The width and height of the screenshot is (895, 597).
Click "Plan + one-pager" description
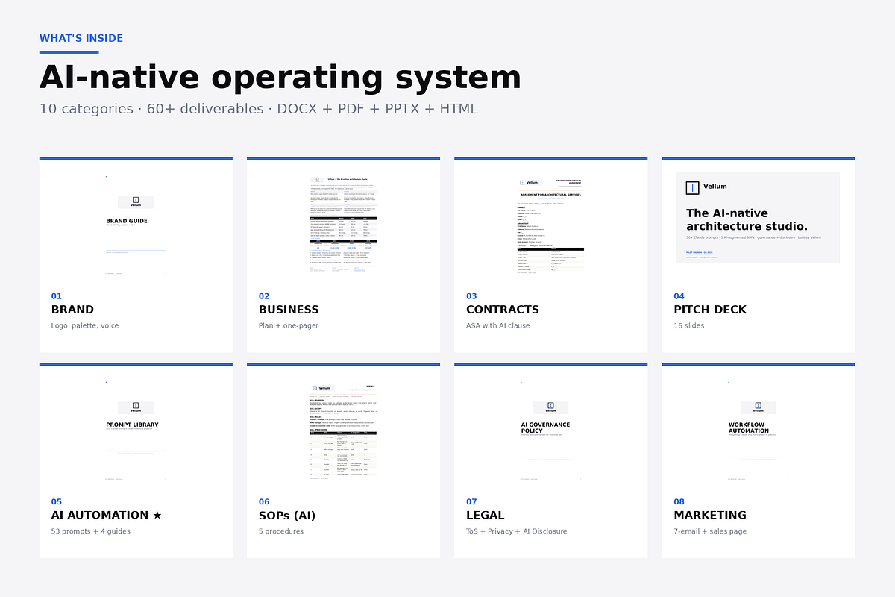tap(290, 326)
